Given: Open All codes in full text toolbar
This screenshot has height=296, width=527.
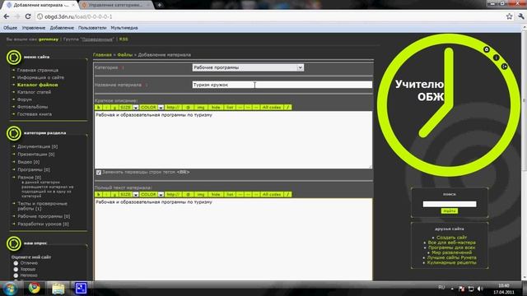Looking at the screenshot, I should pos(272,195).
